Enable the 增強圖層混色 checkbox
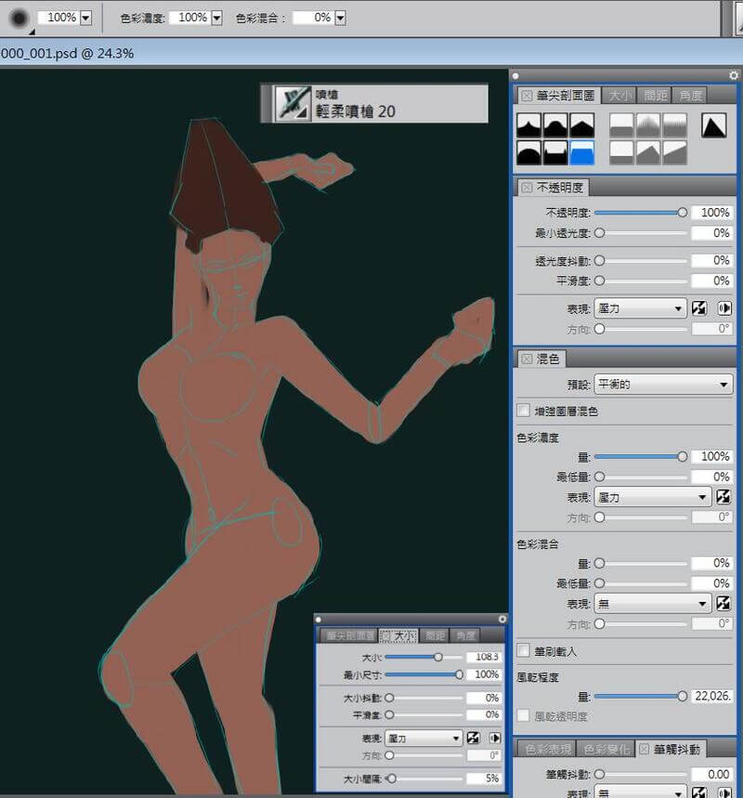This screenshot has height=798, width=743. click(x=523, y=411)
